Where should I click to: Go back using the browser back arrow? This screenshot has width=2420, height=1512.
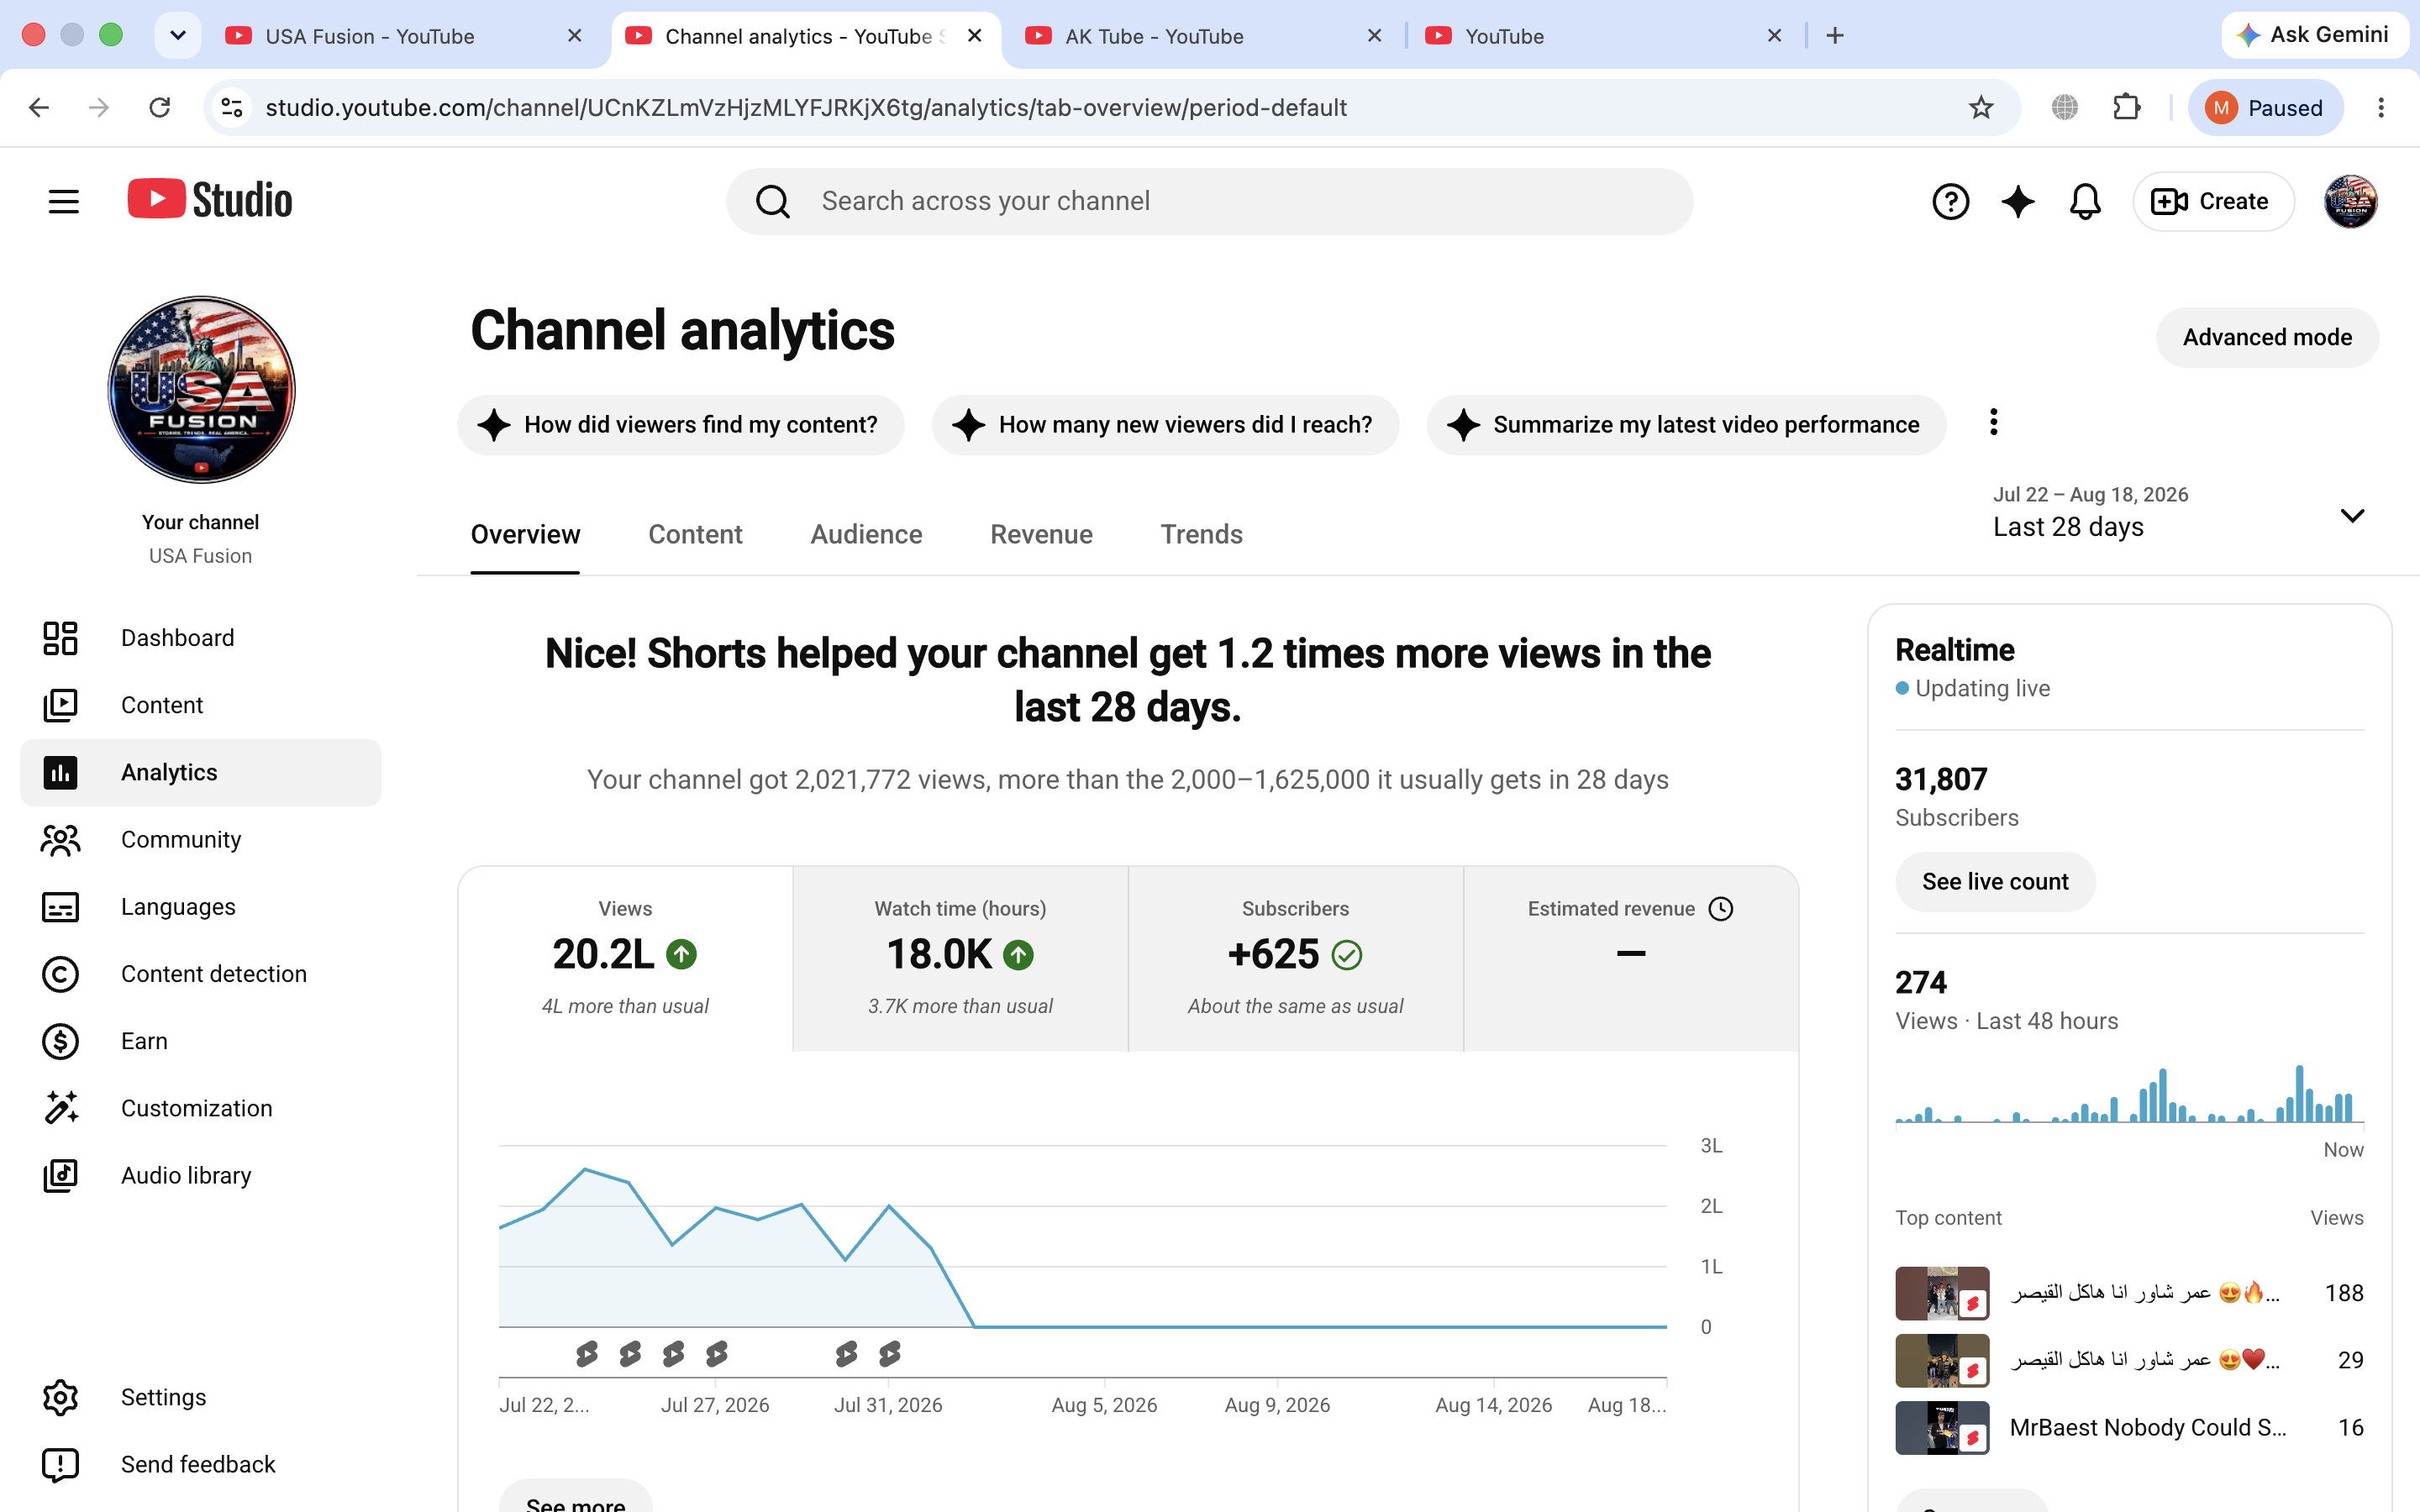coord(39,107)
